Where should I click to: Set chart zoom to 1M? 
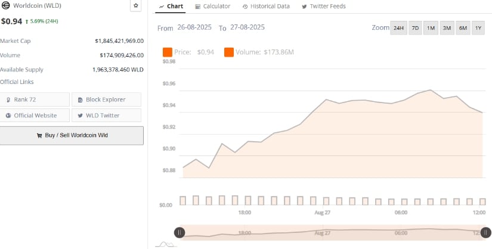(431, 28)
